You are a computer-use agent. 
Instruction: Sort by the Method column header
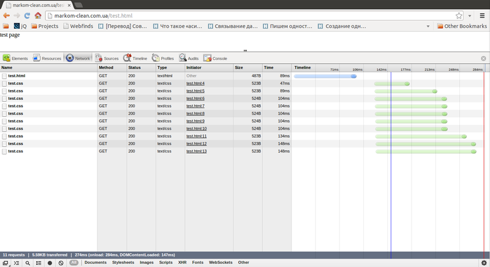(112, 67)
